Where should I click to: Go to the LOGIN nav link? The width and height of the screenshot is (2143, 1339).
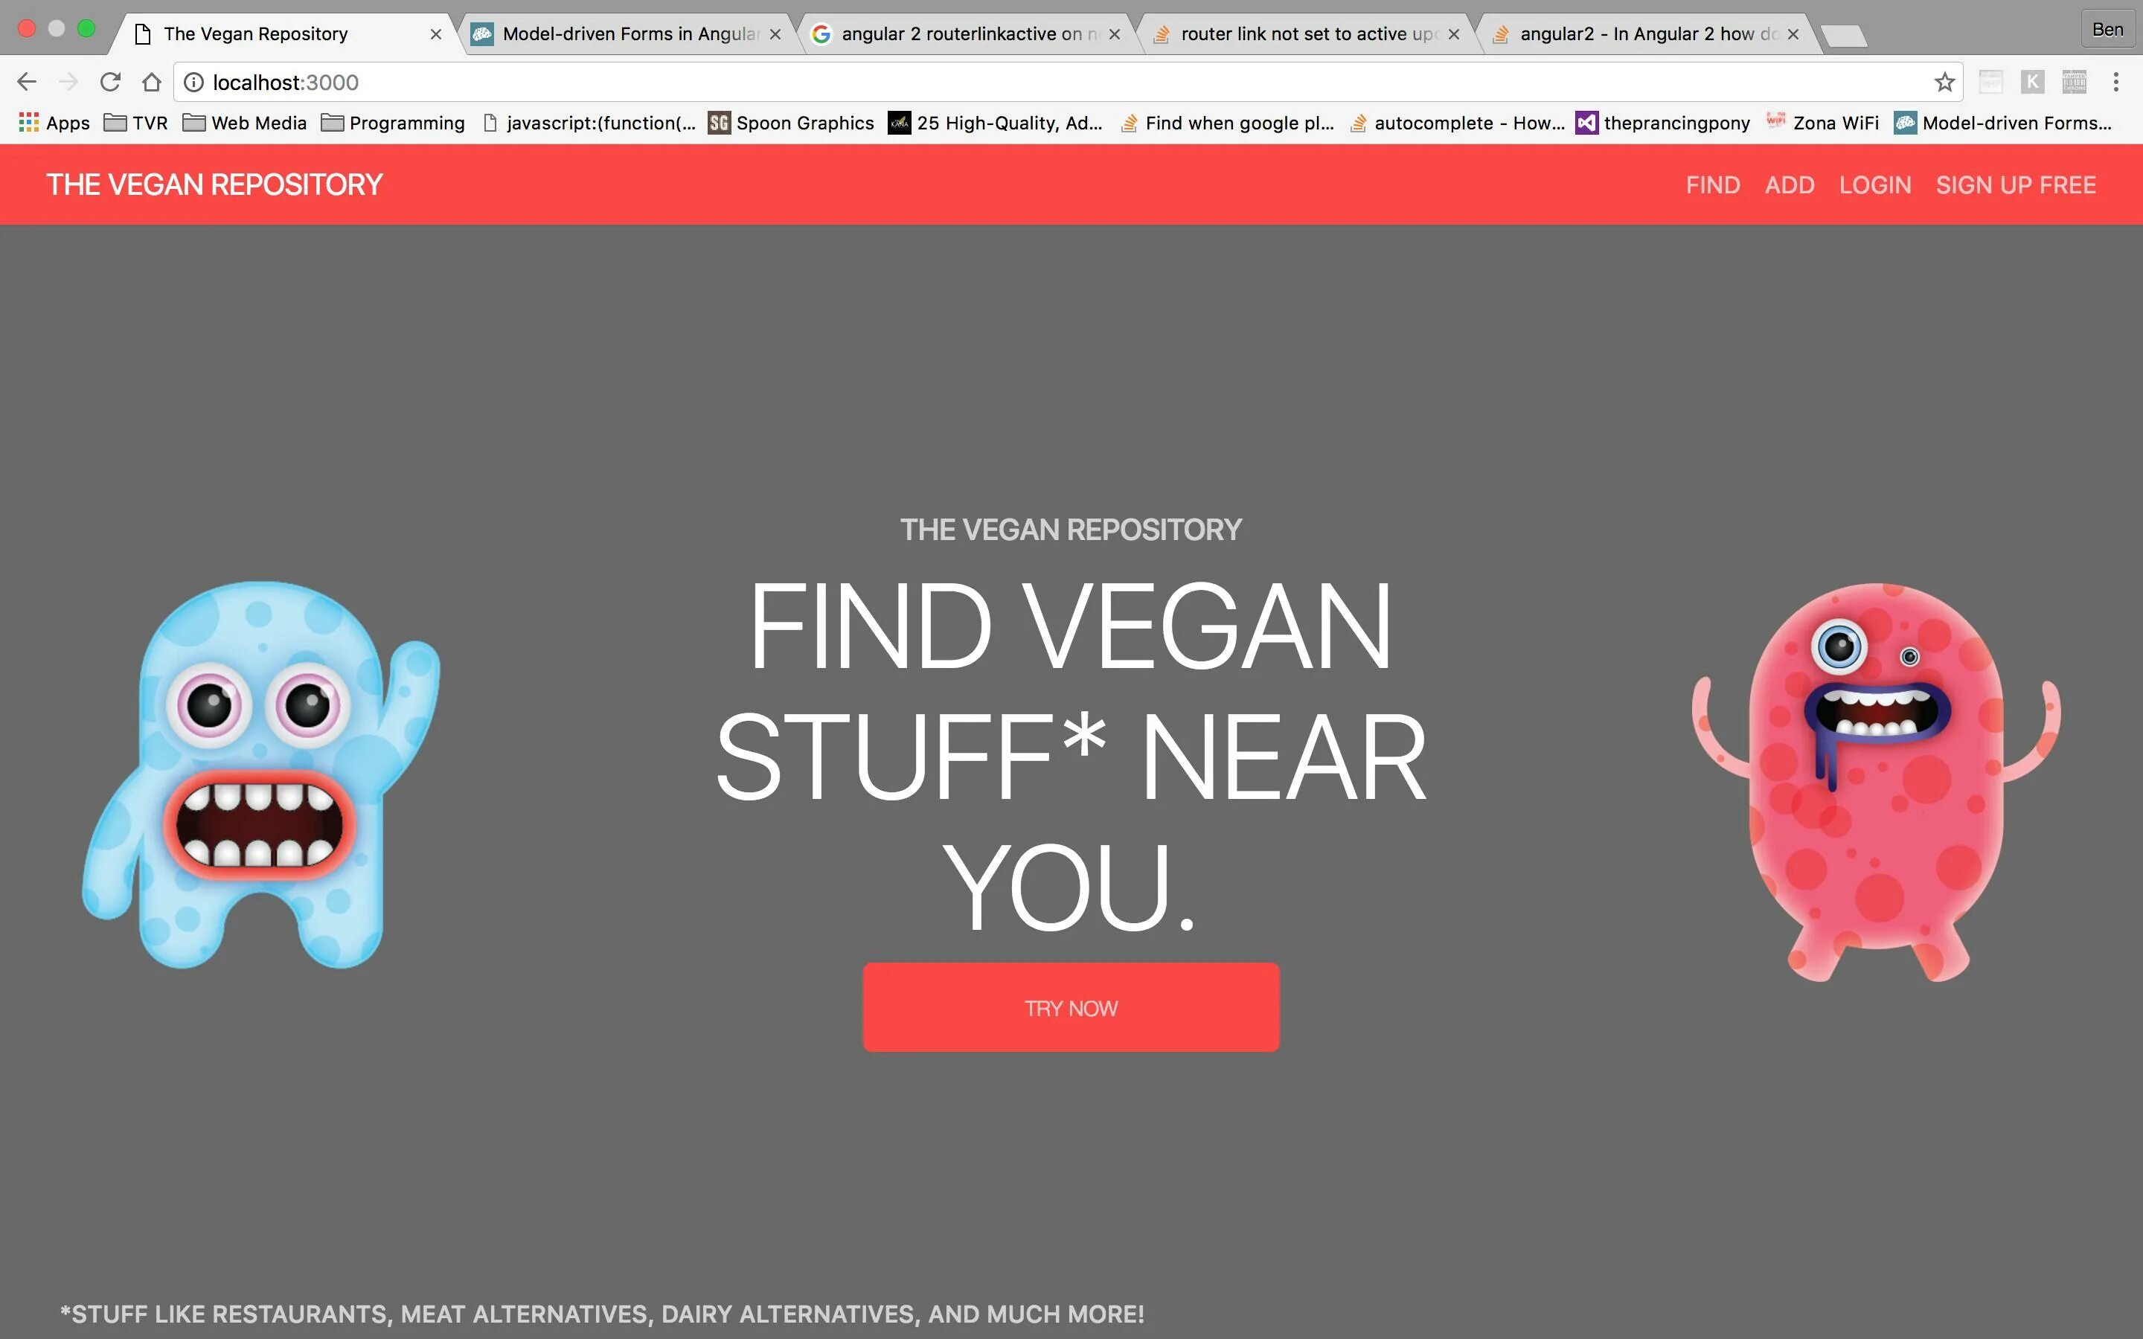tap(1874, 185)
